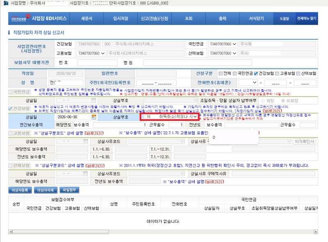Click the 해당연도 보수총액 input field
This screenshot has height=242, width=328.
[120, 125]
